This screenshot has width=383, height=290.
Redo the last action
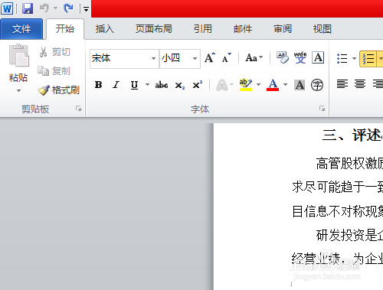click(x=68, y=8)
